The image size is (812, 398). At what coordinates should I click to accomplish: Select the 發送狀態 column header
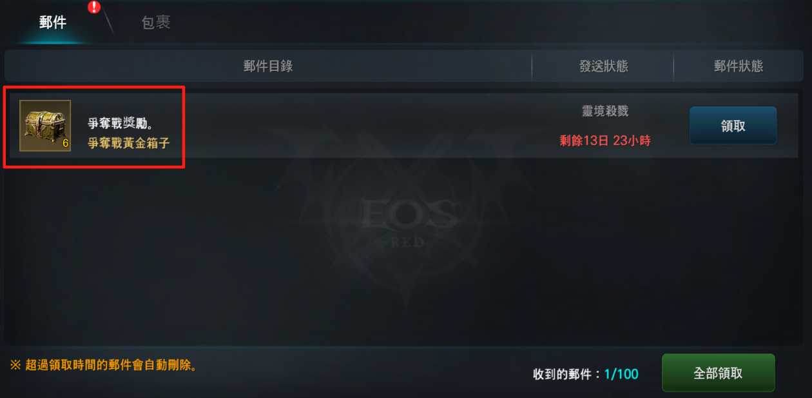pyautogui.click(x=603, y=66)
